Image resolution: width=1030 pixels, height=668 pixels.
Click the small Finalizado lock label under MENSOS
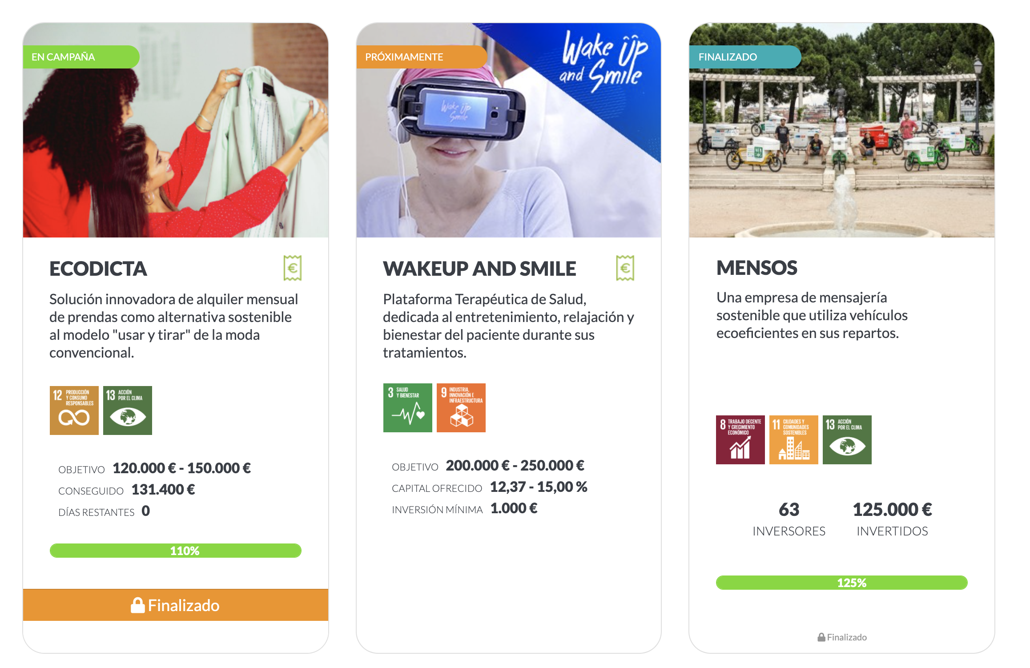tap(842, 637)
